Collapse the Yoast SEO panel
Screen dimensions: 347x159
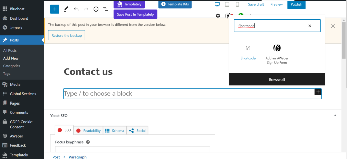coord(335,115)
